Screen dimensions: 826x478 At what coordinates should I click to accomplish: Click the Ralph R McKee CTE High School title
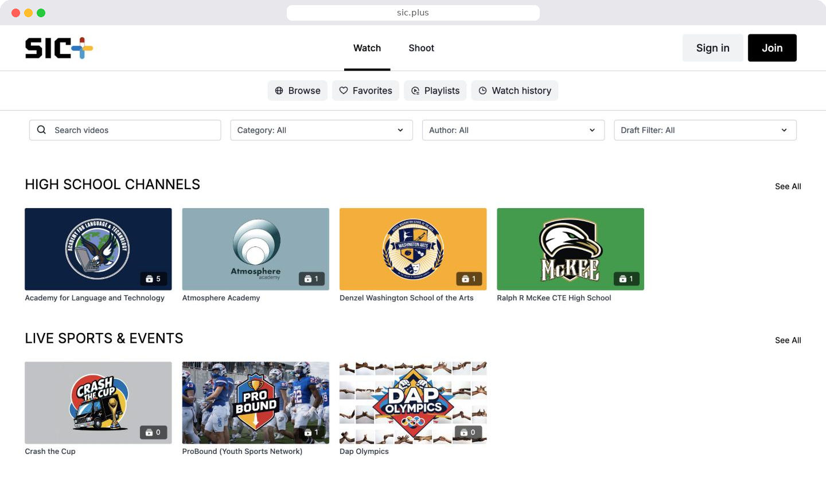(554, 298)
